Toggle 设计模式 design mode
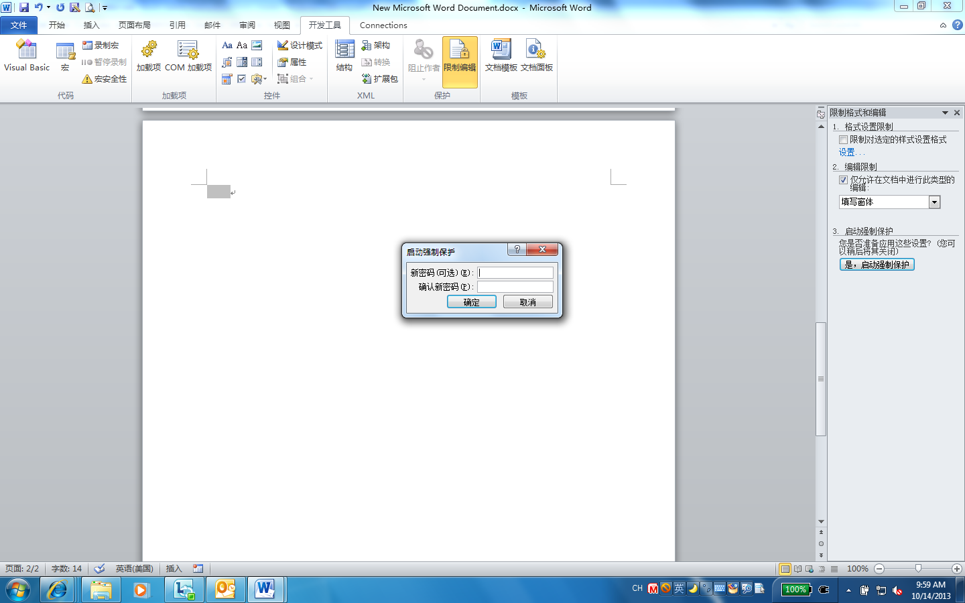The width and height of the screenshot is (965, 603). 300,45
